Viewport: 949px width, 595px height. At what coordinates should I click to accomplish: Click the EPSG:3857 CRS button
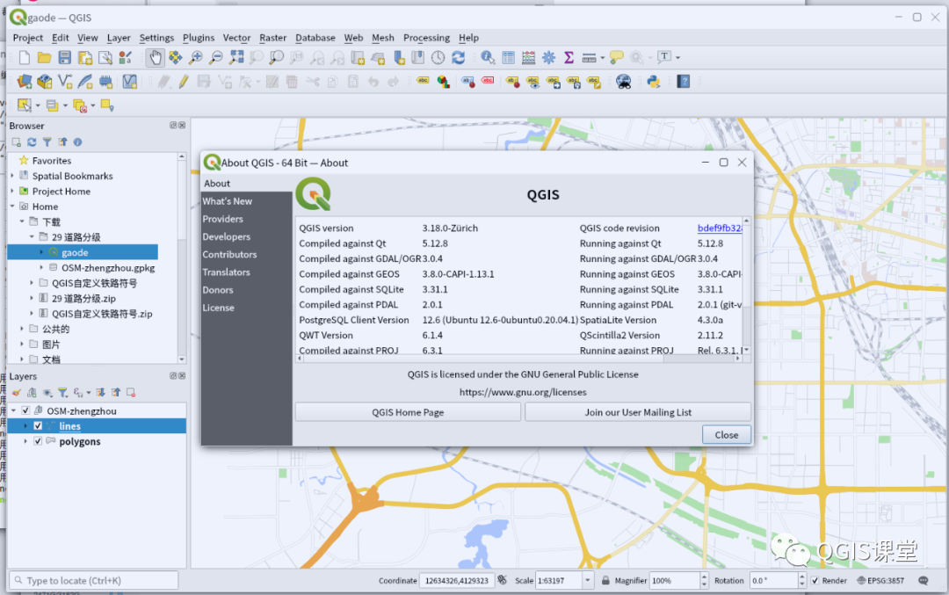click(x=880, y=580)
